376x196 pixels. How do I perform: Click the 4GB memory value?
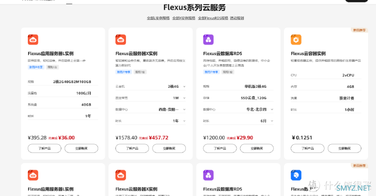coord(350,87)
